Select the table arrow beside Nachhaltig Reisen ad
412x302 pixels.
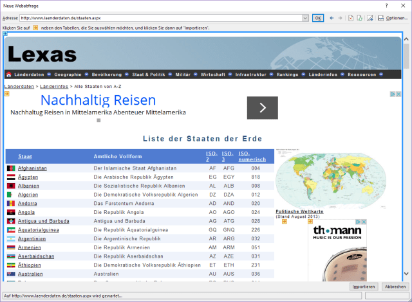[x=7, y=94]
